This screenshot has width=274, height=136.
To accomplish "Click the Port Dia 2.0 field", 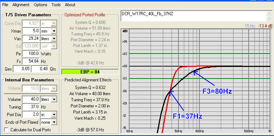I will coord(31,115).
